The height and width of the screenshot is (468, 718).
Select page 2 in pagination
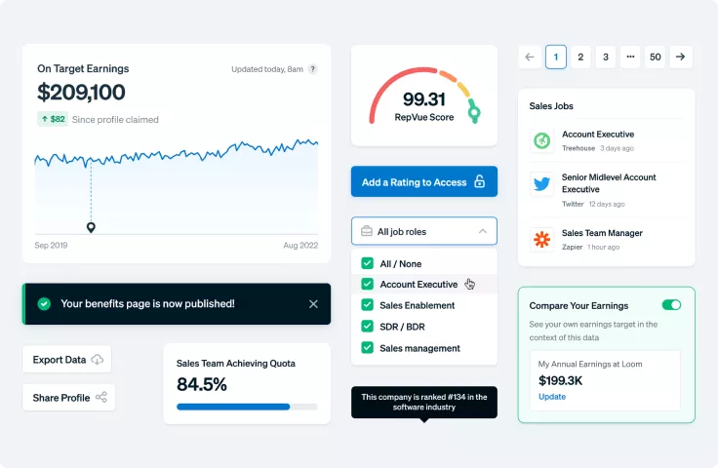coord(580,58)
